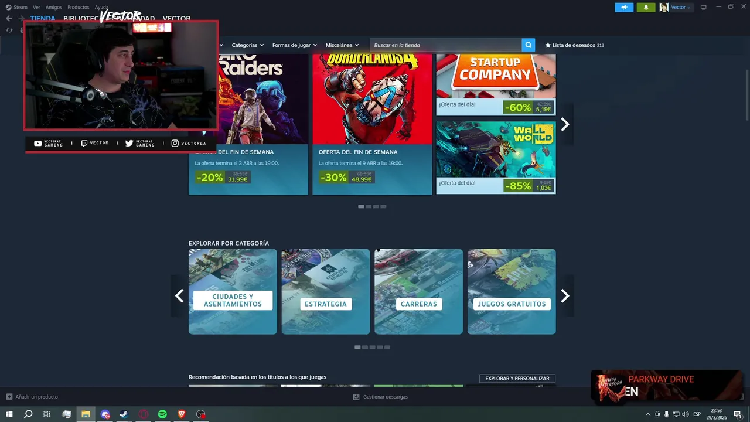
Task: Open Opera GX from taskbar
Action: [x=144, y=414]
